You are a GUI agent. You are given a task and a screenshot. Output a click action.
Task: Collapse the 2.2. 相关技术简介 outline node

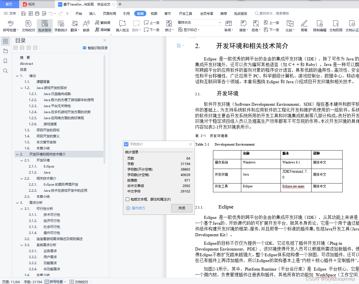click(x=22, y=179)
